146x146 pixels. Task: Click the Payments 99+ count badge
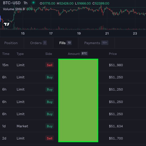pyautogui.click(x=105, y=43)
